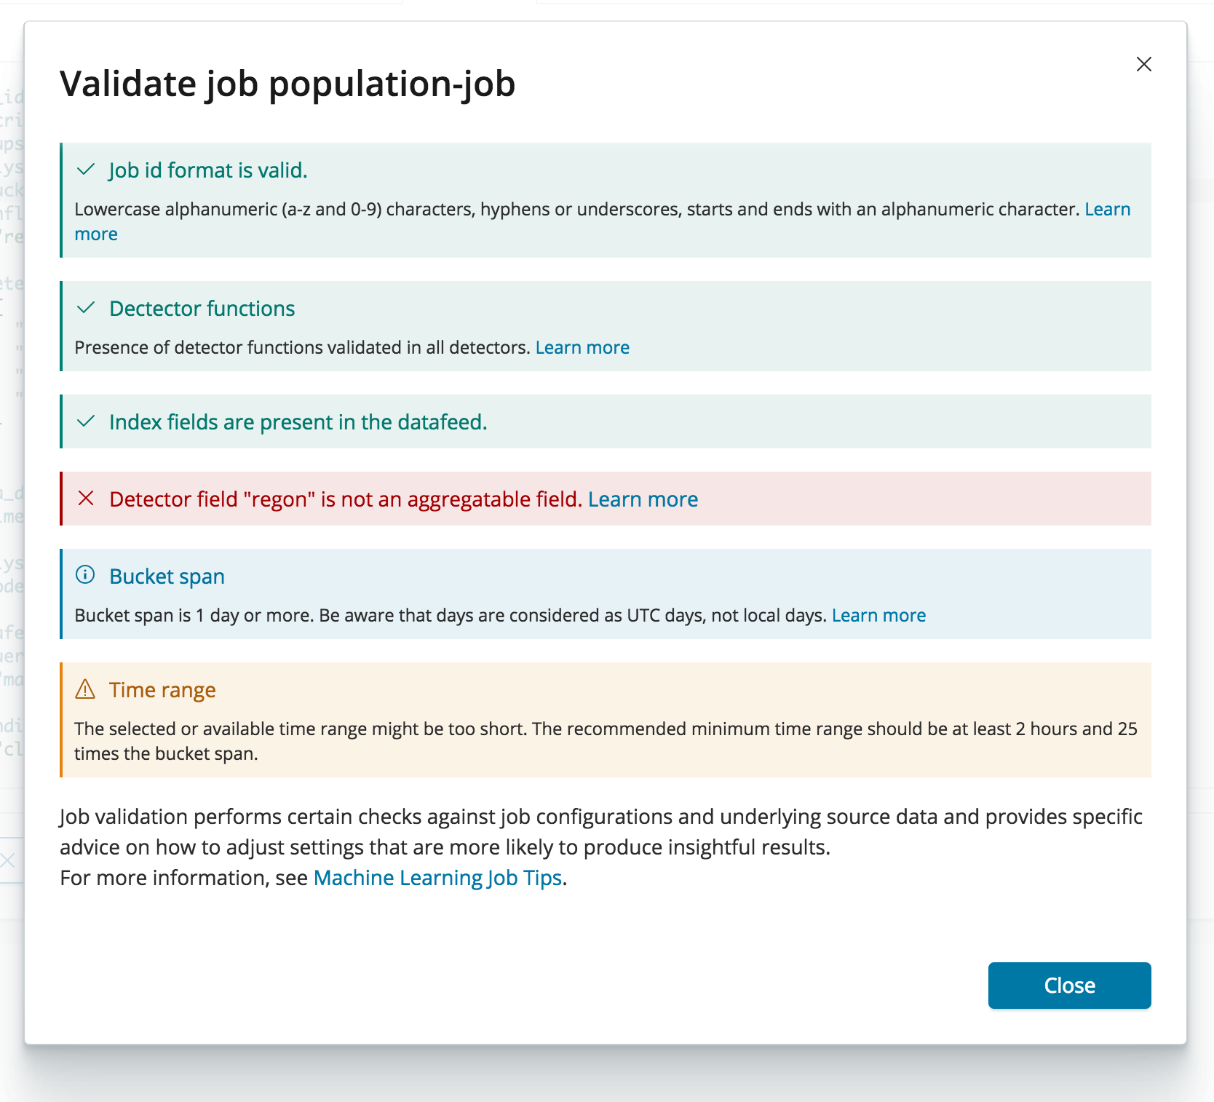Open Learn more link for aggregatable field error
This screenshot has width=1214, height=1102.
click(643, 499)
